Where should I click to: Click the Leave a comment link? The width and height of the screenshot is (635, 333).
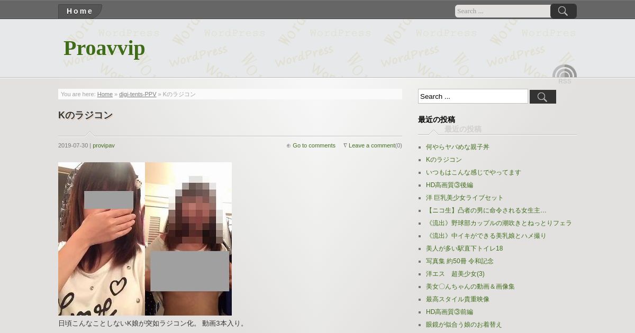pyautogui.click(x=371, y=145)
